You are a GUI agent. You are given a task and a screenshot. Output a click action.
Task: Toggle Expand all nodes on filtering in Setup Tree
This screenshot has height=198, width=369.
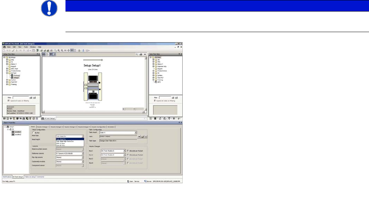(9, 101)
